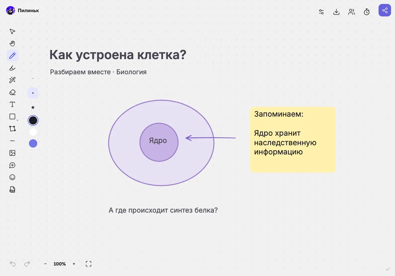Pick the black pen color
The width and height of the screenshot is (395, 276).
point(33,120)
